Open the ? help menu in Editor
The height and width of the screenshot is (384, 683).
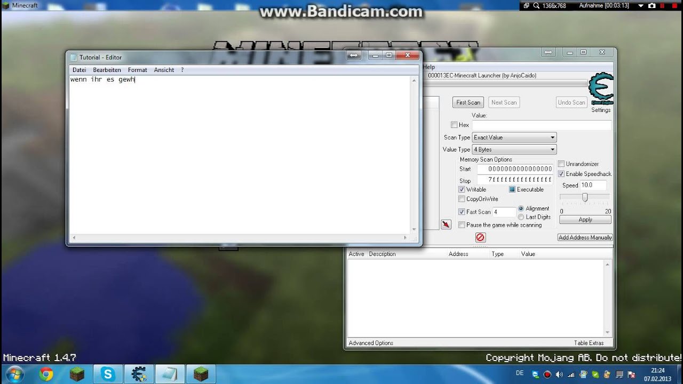tap(182, 70)
